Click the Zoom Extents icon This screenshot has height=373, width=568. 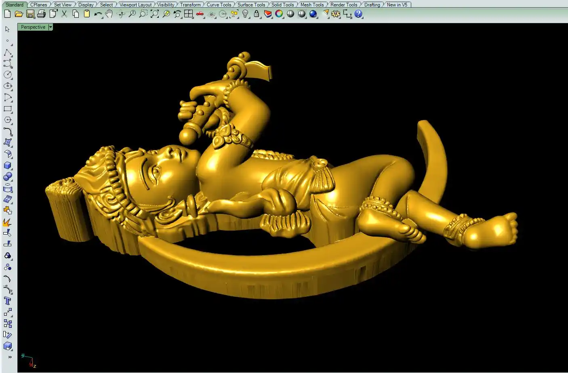[155, 14]
